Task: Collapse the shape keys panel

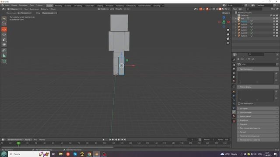Action: (258, 87)
